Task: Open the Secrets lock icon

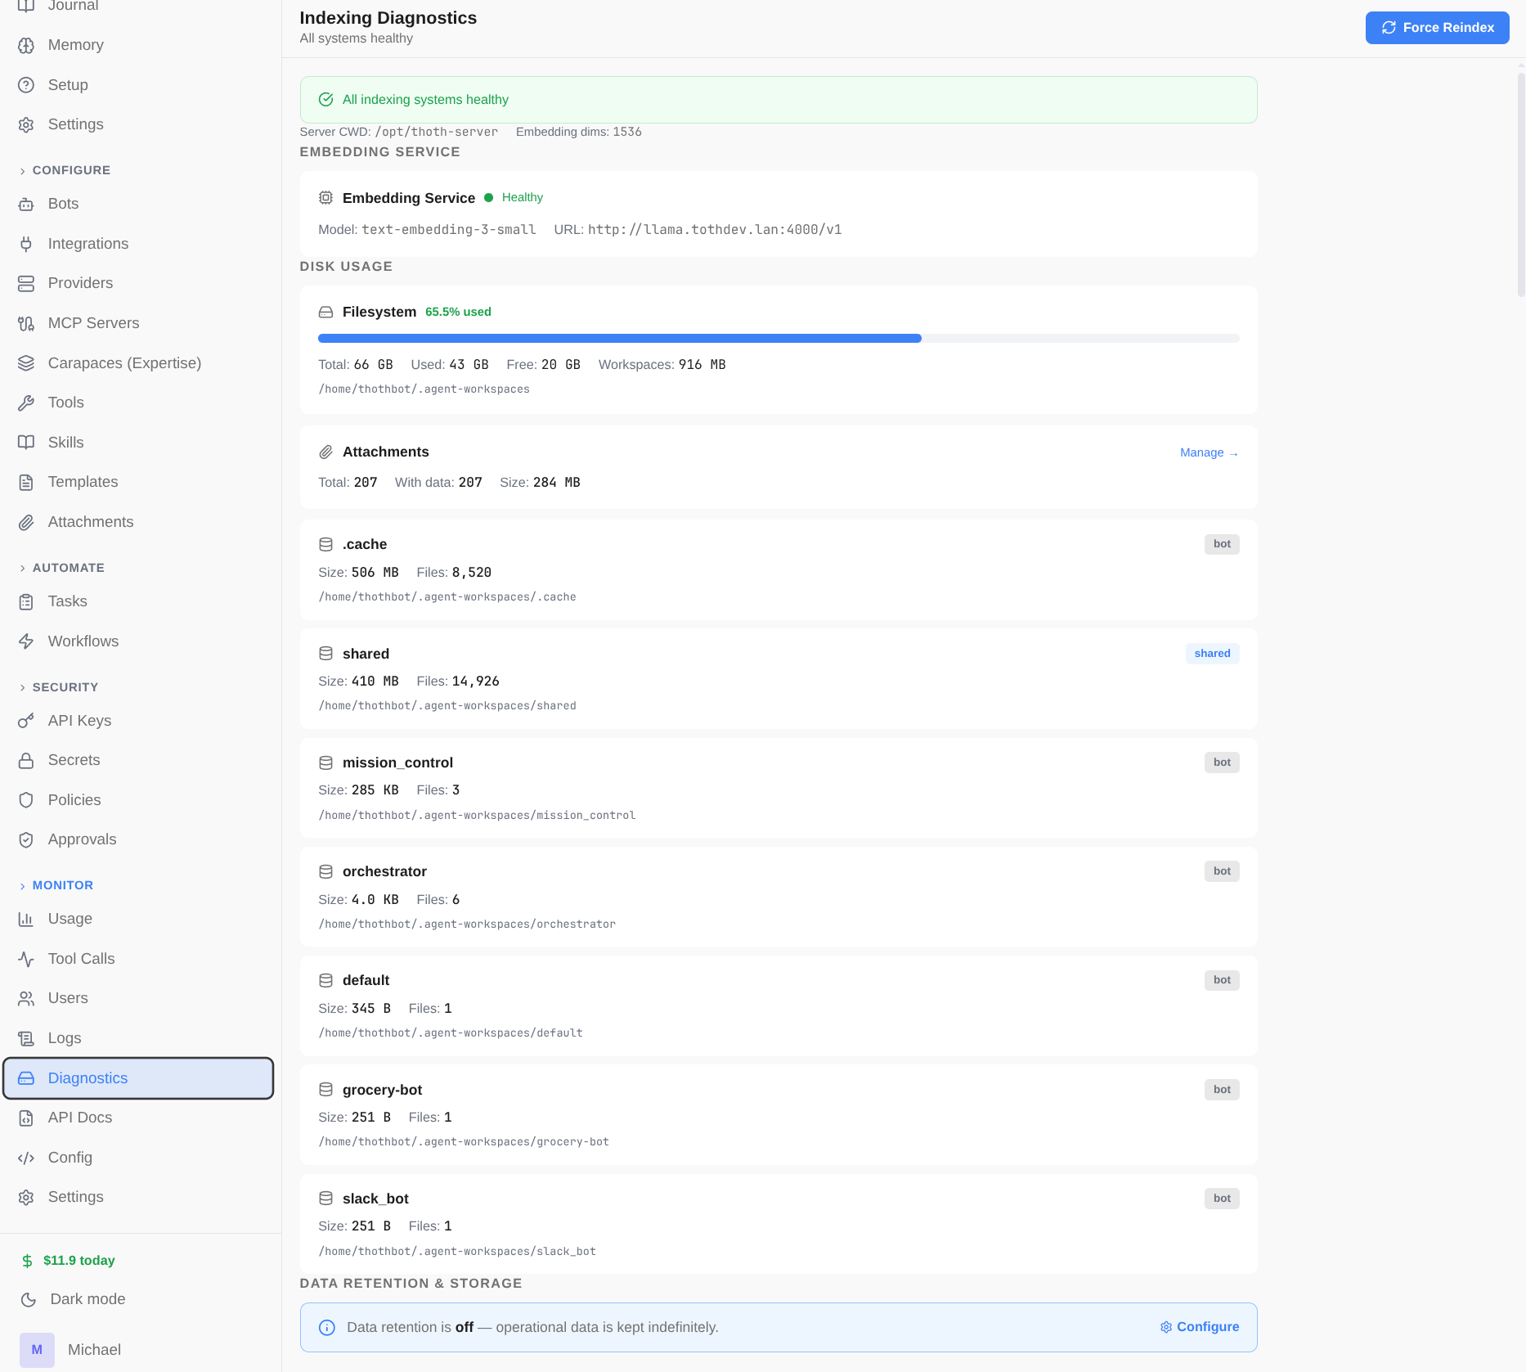Action: pyautogui.click(x=25, y=759)
